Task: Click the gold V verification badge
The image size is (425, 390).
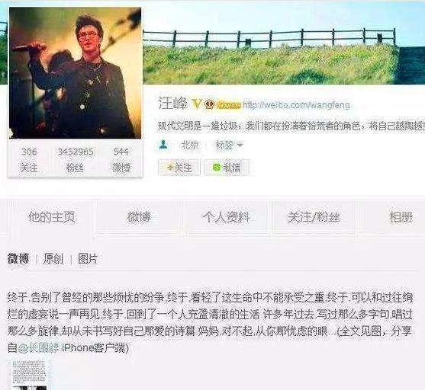Action: click(x=197, y=104)
